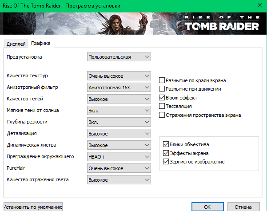Viewport: 267px width, 211px height.
Task: Enable Размытие при движении checkbox
Action: click(162, 89)
